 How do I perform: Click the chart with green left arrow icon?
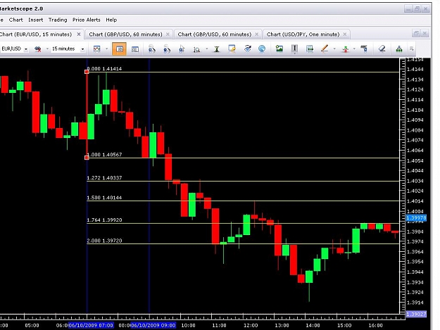pos(310,49)
